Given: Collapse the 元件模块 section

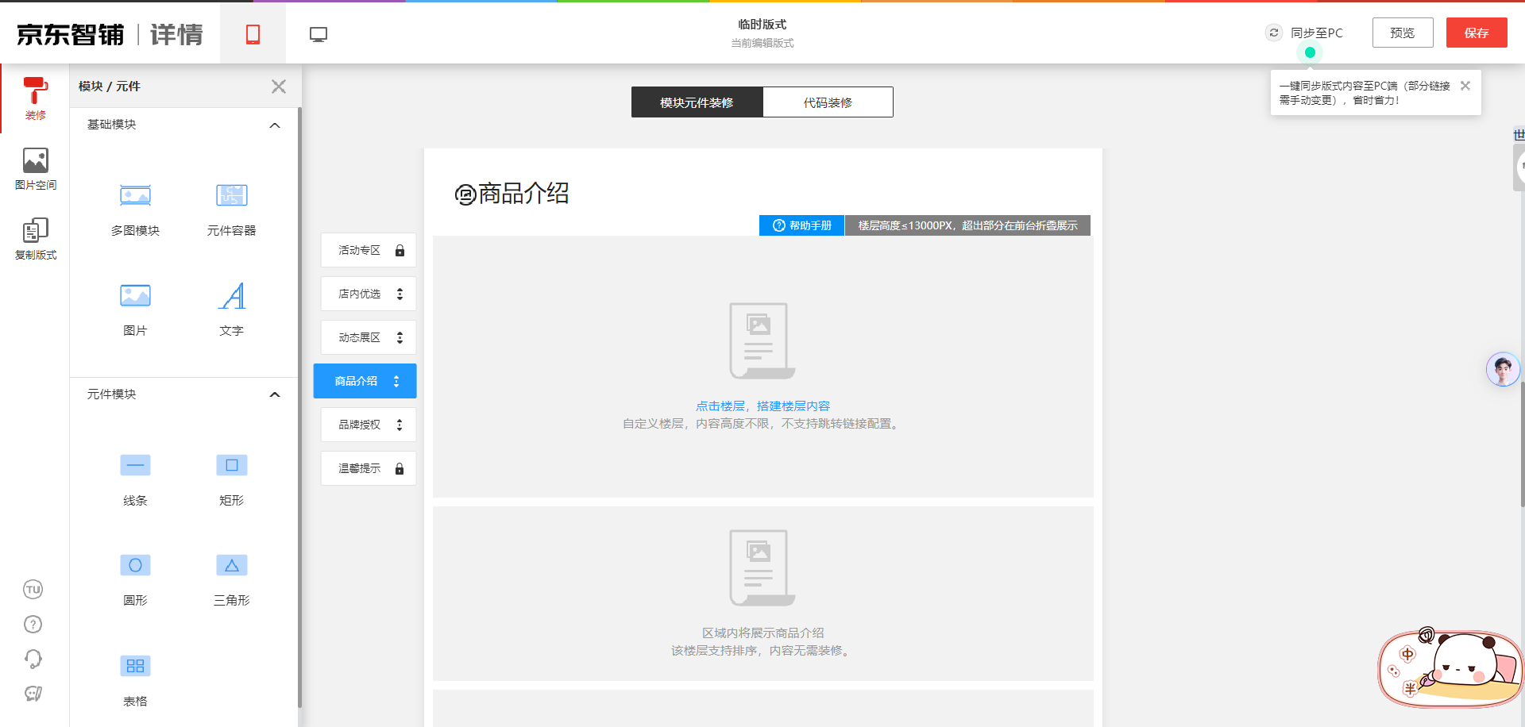Looking at the screenshot, I should pos(275,394).
